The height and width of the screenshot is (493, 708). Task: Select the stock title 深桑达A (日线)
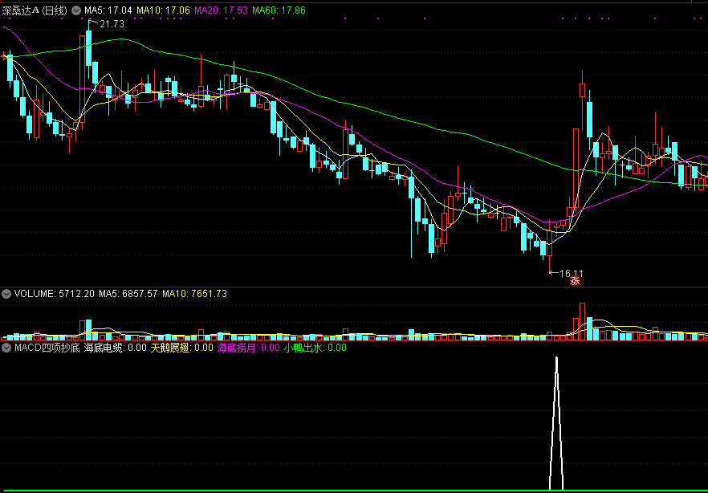(35, 10)
